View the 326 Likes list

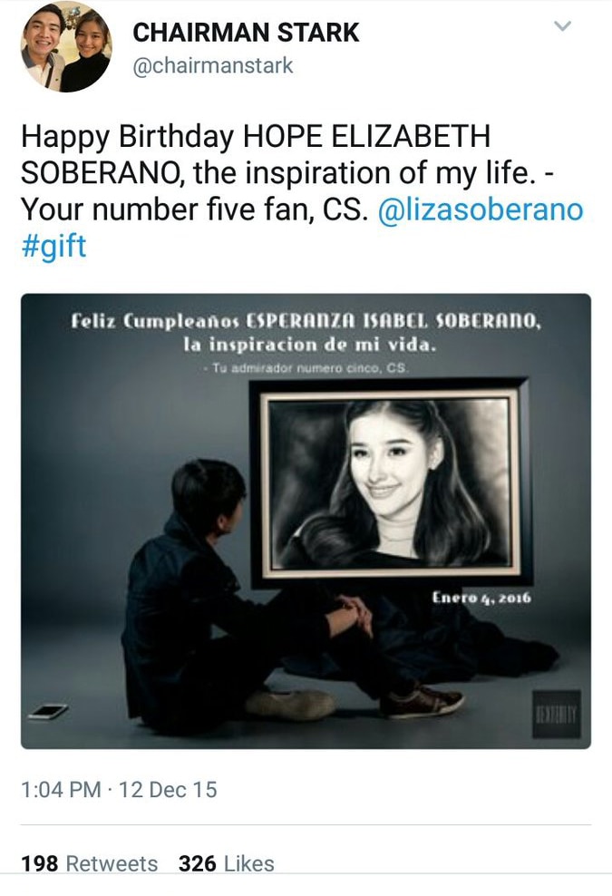click(x=227, y=863)
